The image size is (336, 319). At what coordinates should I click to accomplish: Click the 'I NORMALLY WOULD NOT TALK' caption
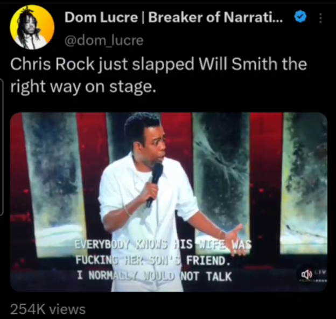click(x=155, y=276)
